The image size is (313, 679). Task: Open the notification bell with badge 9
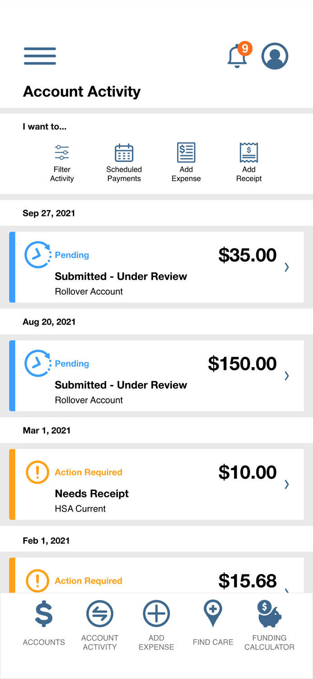click(238, 56)
